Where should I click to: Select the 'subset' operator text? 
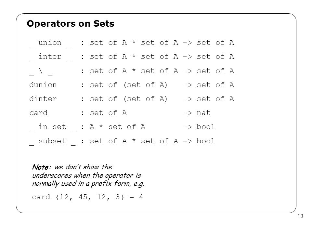tap(52, 141)
